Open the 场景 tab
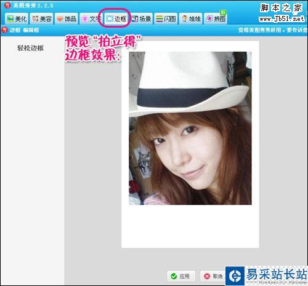This screenshot has width=308, height=286. [x=141, y=19]
